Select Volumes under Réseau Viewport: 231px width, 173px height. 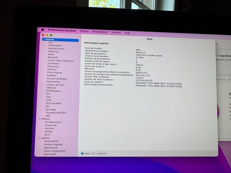coord(49,128)
